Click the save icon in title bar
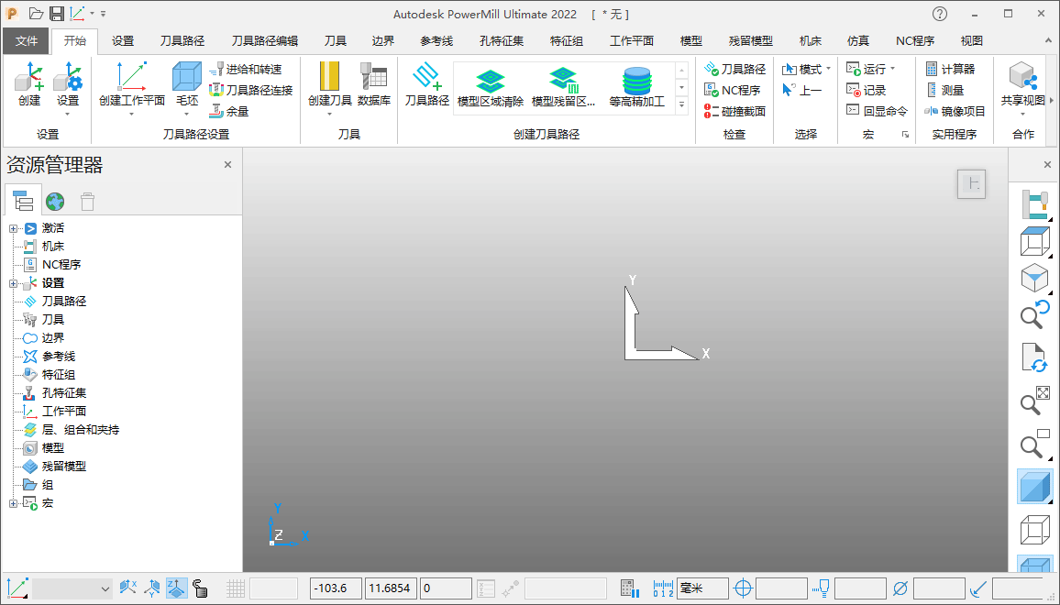The image size is (1060, 605). tap(57, 14)
